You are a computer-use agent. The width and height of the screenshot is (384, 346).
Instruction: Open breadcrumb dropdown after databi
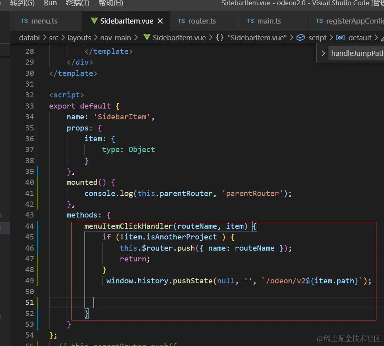point(44,38)
